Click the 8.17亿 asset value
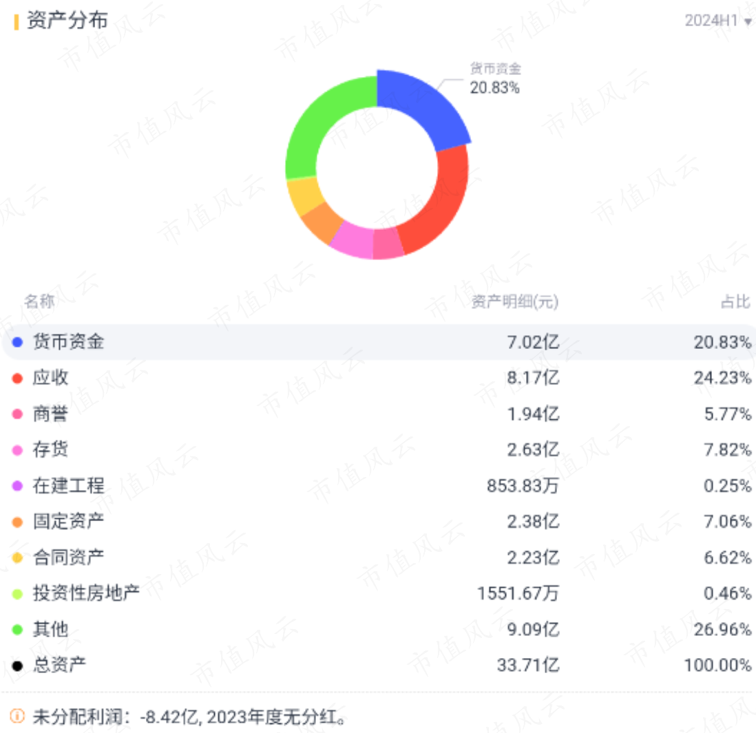This screenshot has height=733, width=756. pyautogui.click(x=533, y=378)
